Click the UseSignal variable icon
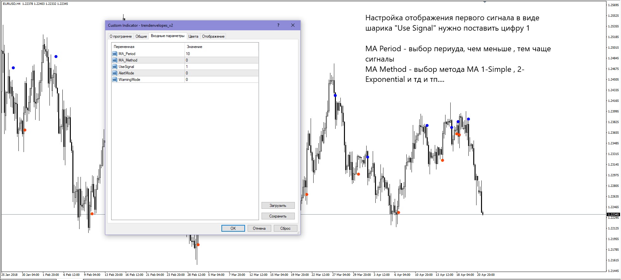The image size is (621, 280). coord(114,67)
